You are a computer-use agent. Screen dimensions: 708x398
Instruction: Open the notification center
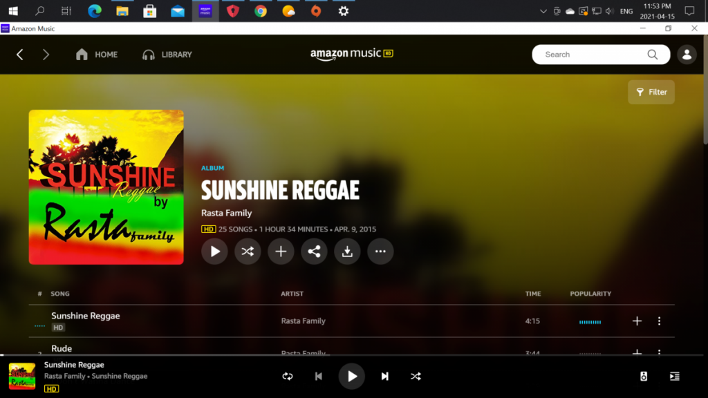[x=689, y=11]
